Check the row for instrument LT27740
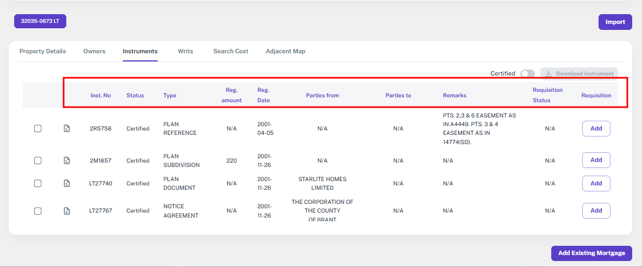Image resolution: width=642 pixels, height=267 pixels. [x=38, y=183]
